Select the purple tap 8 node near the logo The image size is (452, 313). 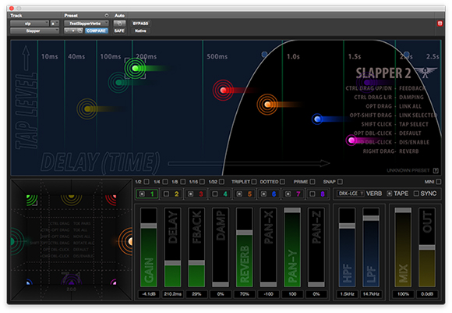pos(367,83)
